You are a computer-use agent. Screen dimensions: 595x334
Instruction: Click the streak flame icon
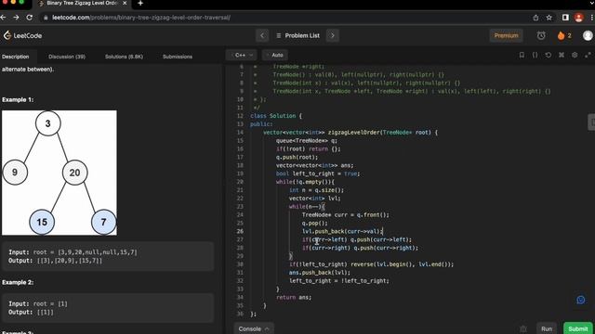point(561,35)
